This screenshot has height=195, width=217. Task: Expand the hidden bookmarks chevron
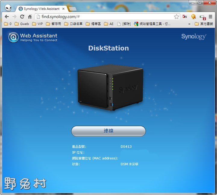click(189, 24)
